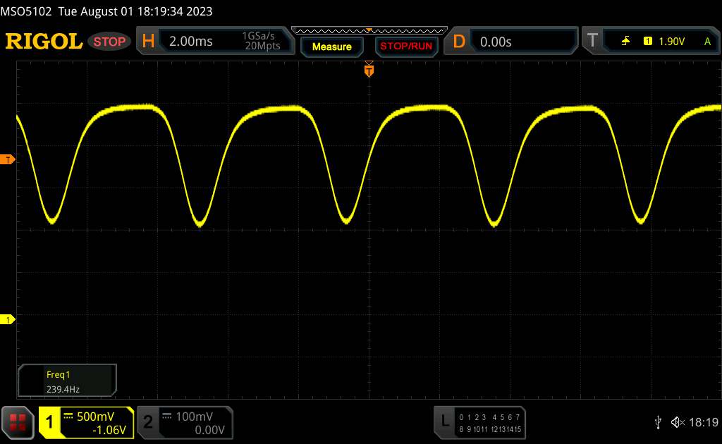Open the horizontal timebase 2.00ms setting
The height and width of the screenshot is (444, 722).
191,42
